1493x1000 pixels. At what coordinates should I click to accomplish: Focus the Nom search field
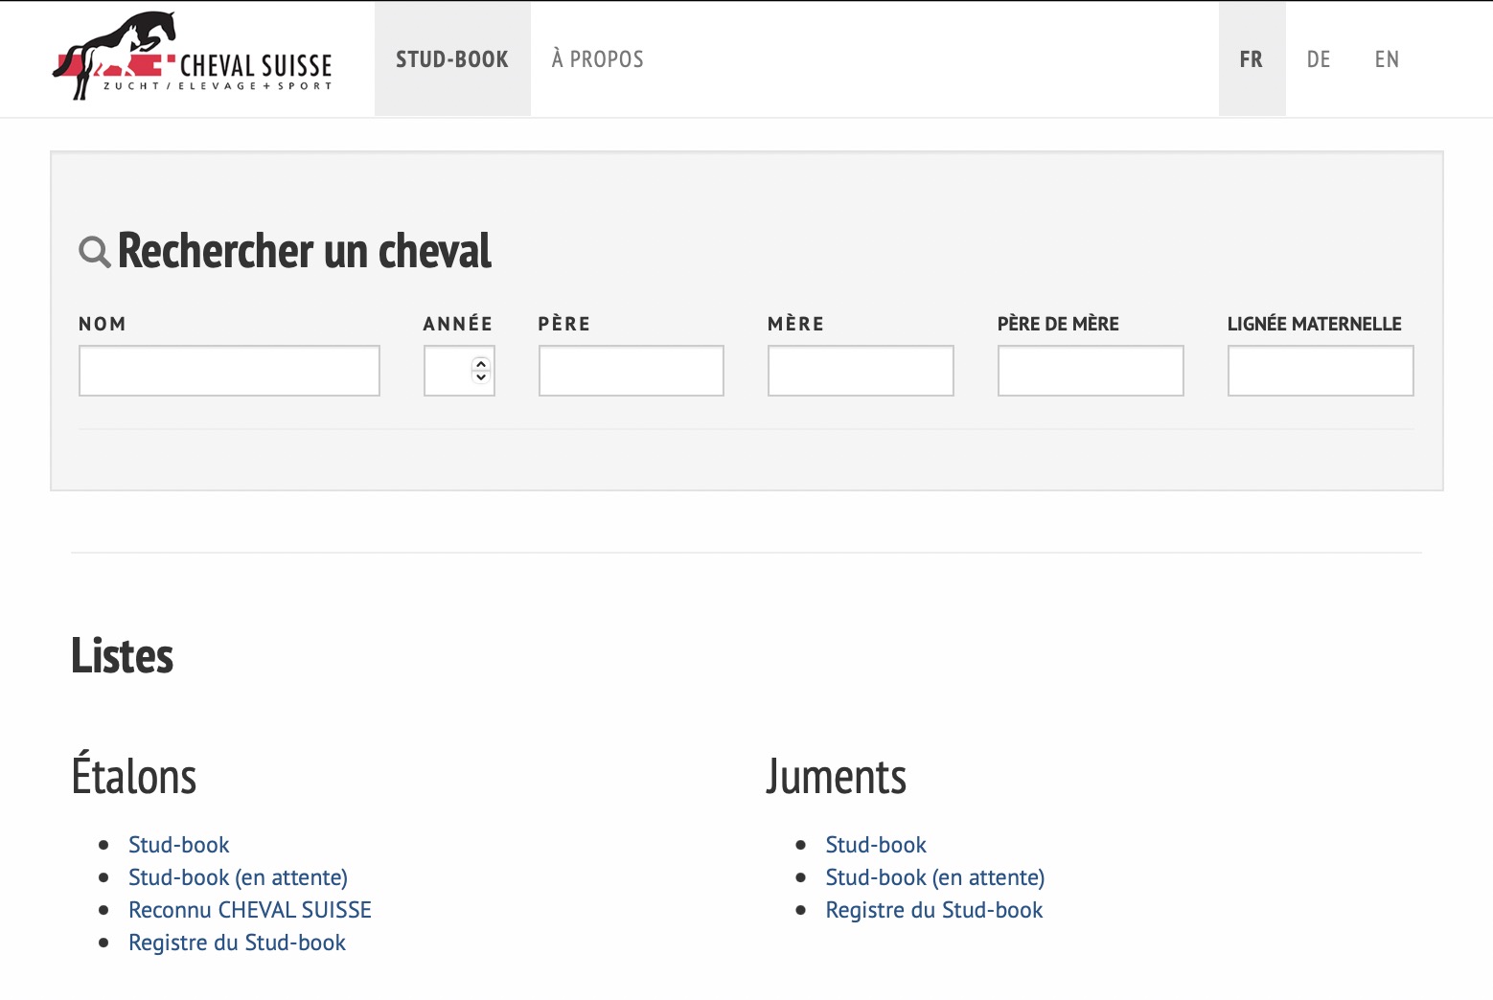click(229, 371)
